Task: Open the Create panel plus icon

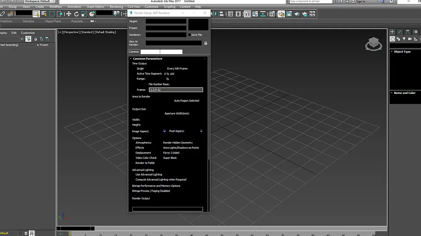Action: 392,32
